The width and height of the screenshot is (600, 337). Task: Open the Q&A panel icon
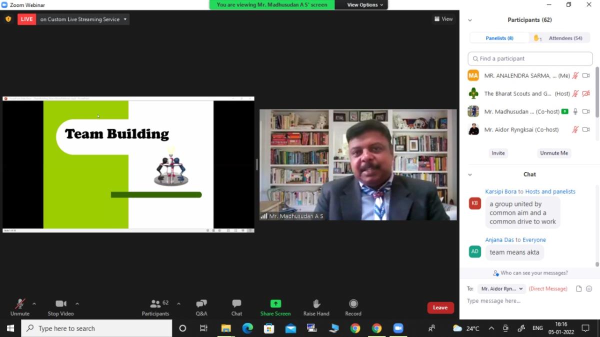201,304
